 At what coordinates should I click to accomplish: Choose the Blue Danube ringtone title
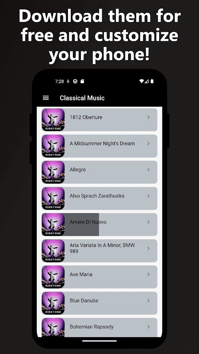coord(84,300)
